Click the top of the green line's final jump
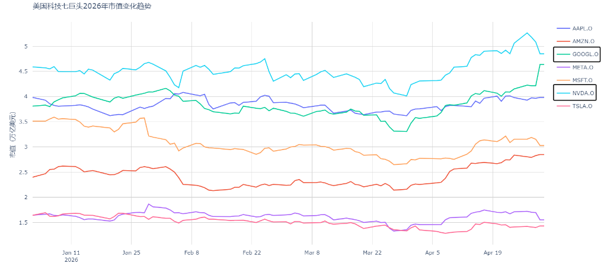 [x=539, y=64]
